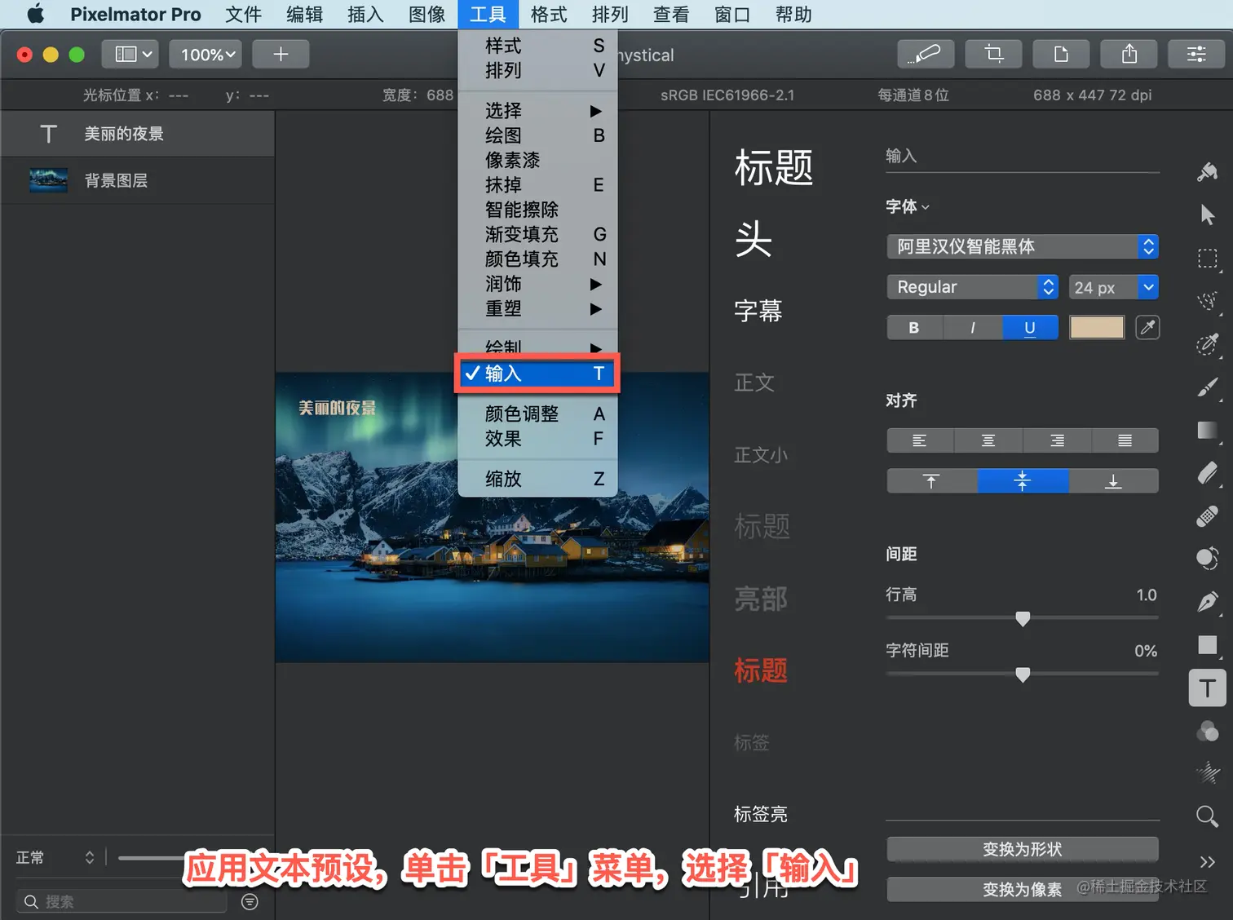The height and width of the screenshot is (920, 1233).
Task: Click the 美丽的夜景 text on the canvas
Action: tap(338, 408)
